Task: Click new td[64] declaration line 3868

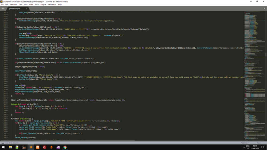Action: coord(20,85)
